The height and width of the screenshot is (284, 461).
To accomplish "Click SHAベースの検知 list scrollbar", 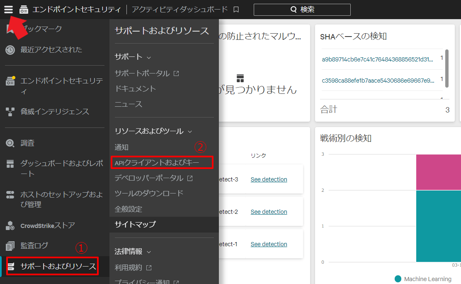I will 446,69.
